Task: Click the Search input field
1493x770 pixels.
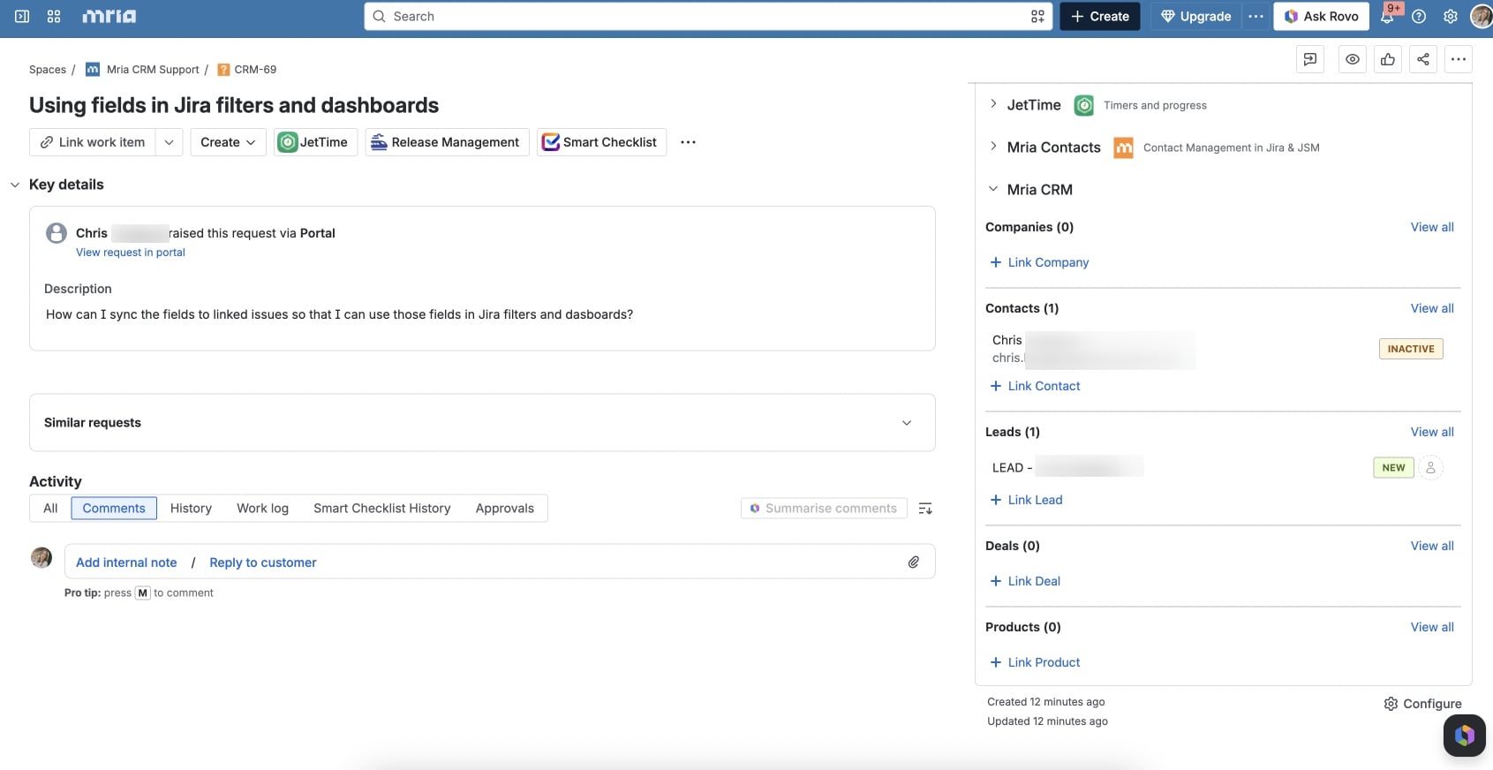Action: click(708, 16)
